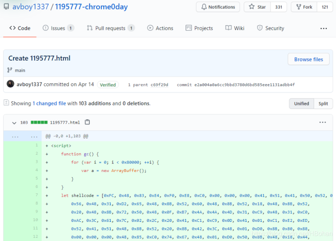Click the Issues counter badge
336x241 pixels.
click(71, 28)
